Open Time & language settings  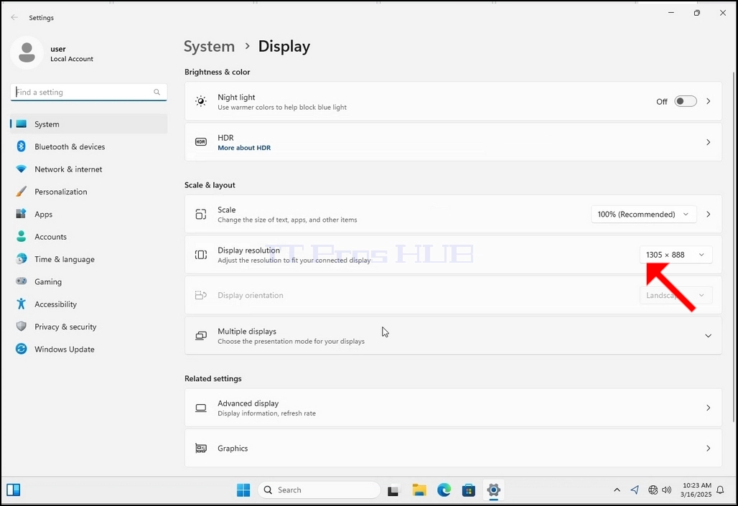coord(88,259)
